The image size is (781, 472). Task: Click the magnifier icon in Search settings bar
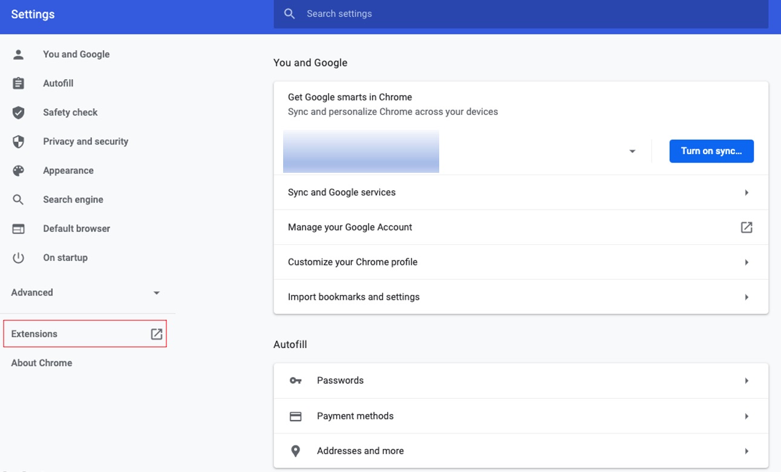[x=290, y=13]
